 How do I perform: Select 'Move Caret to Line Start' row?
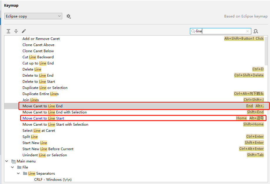(136, 118)
